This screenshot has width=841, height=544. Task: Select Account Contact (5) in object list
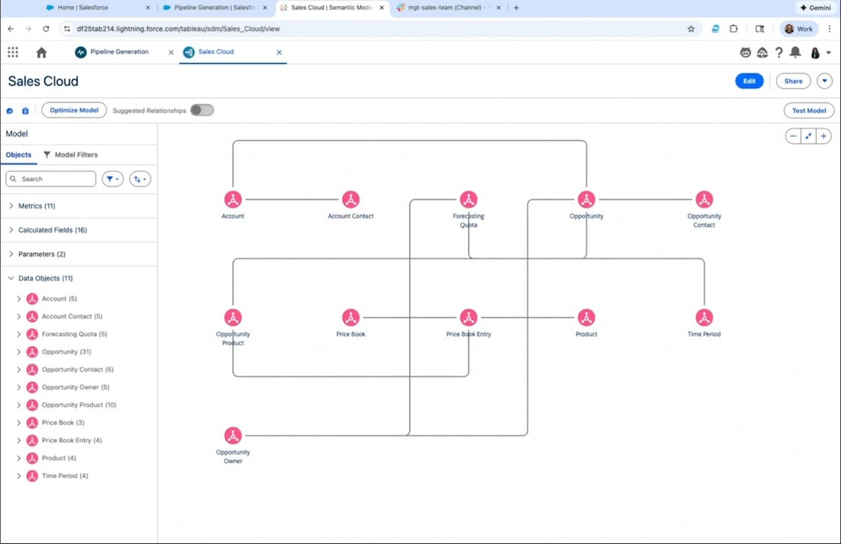coord(72,317)
